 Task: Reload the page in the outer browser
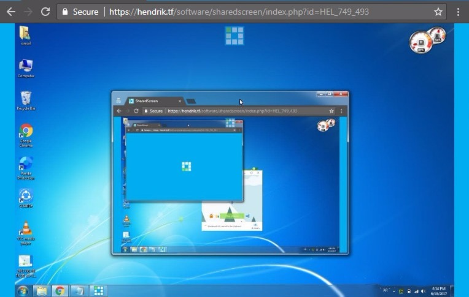point(45,12)
